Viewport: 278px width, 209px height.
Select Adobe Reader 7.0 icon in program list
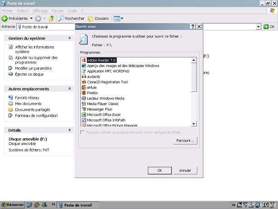84,60
